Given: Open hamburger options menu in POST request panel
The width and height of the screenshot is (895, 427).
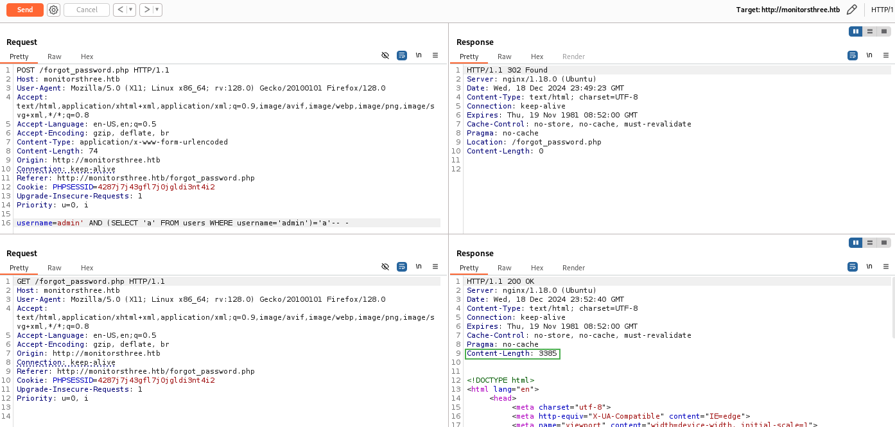Looking at the screenshot, I should [x=435, y=56].
